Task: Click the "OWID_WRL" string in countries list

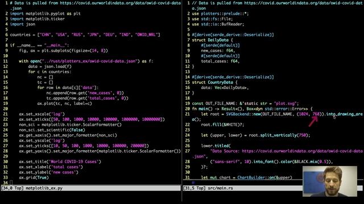Action: (x=146, y=35)
